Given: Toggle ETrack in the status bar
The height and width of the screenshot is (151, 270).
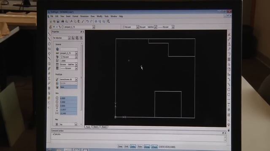Looking at the screenshot, I should pyautogui.click(x=154, y=146).
